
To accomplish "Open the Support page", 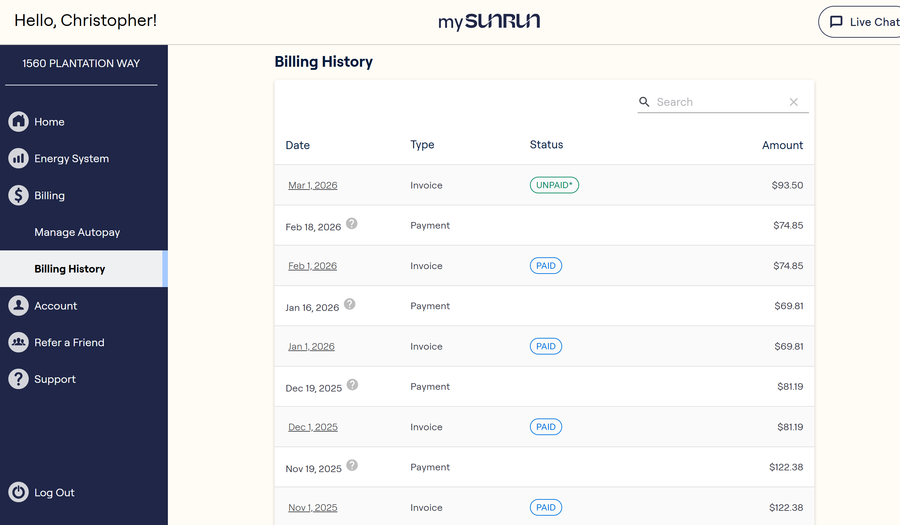I will pyautogui.click(x=55, y=379).
